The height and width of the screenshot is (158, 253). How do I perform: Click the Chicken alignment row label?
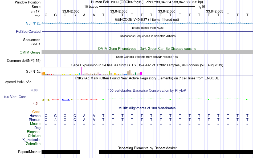point(34,136)
